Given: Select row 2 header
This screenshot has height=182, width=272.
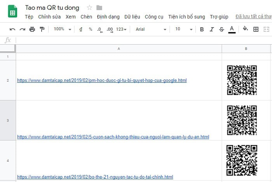Looking at the screenshot, I should click(8, 80).
